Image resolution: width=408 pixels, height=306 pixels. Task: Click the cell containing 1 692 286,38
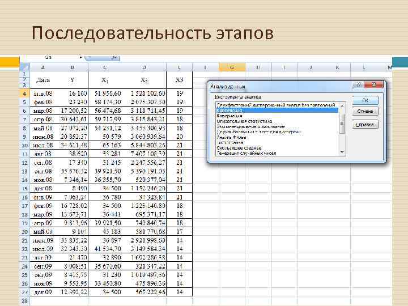pyautogui.click(x=144, y=258)
